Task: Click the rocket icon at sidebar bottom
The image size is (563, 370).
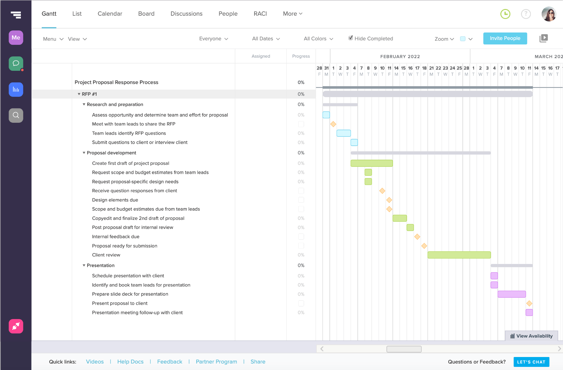Action: tap(16, 326)
